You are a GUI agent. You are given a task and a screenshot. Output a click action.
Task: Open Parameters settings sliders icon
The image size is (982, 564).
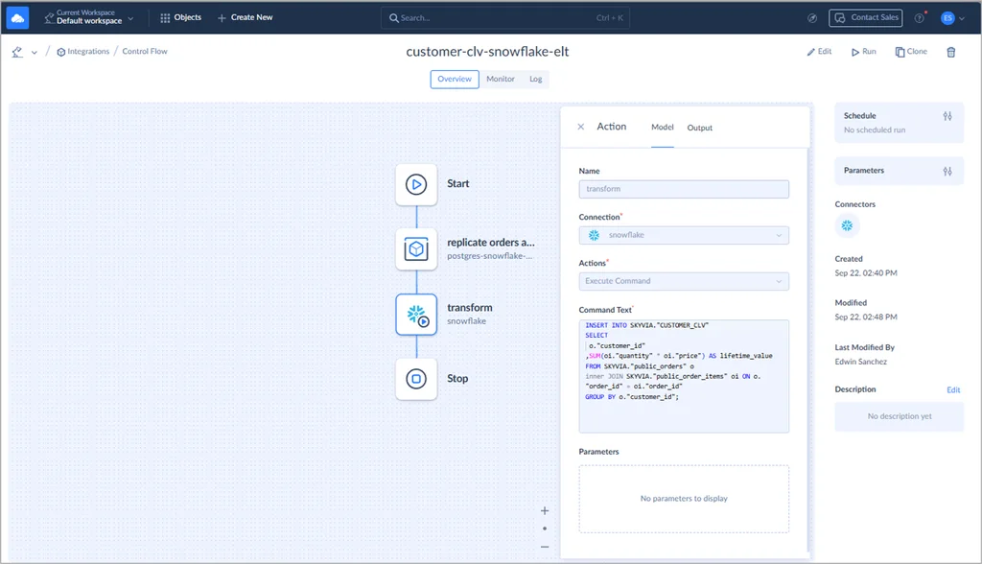(x=947, y=171)
